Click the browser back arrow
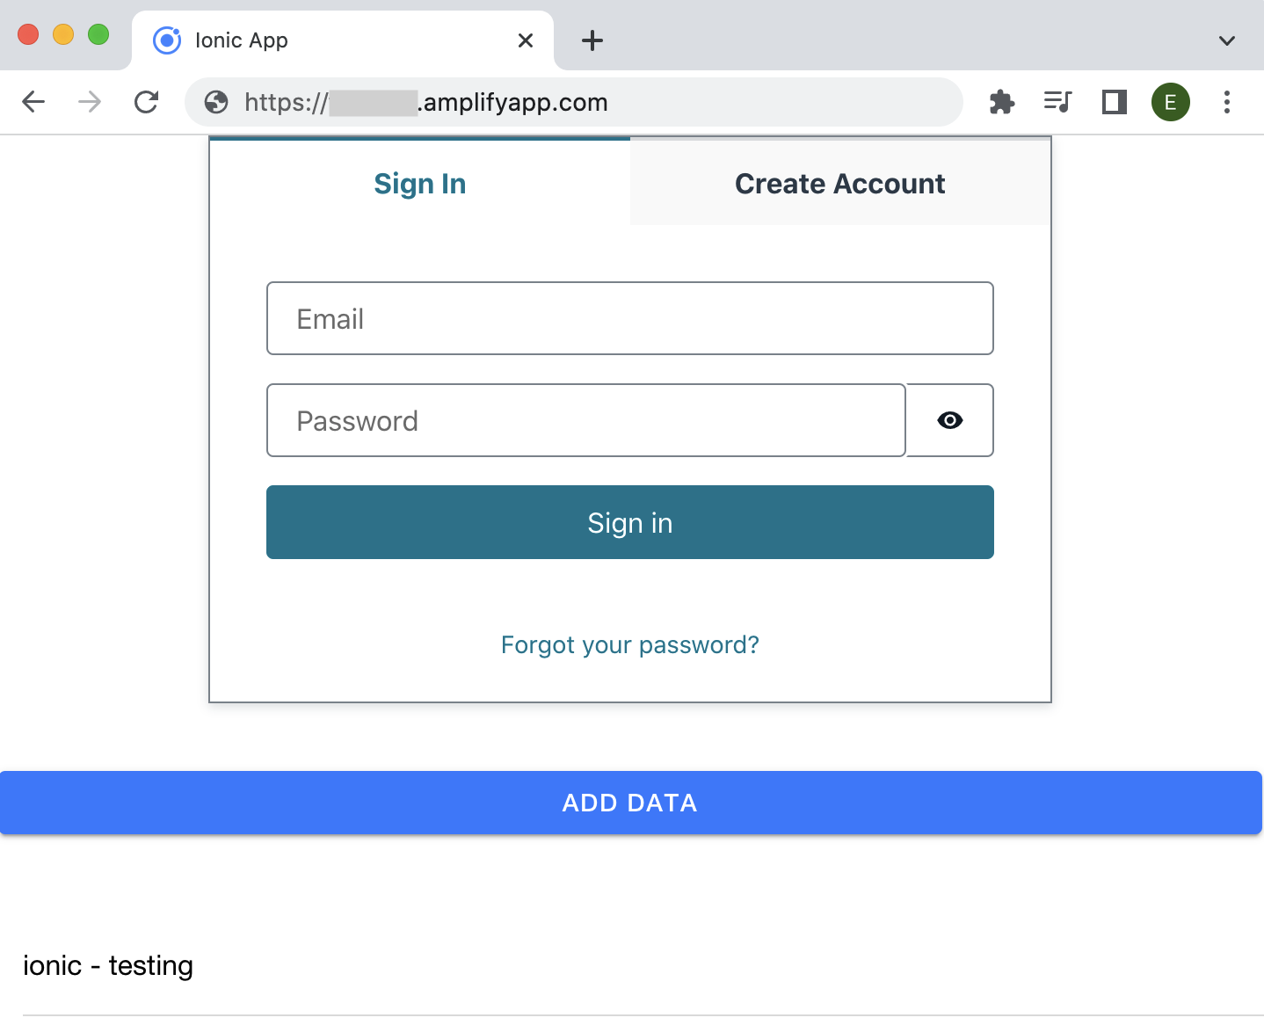 click(x=33, y=102)
